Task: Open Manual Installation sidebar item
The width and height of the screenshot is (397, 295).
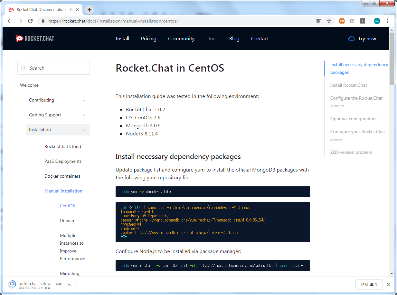Action: tap(63, 191)
